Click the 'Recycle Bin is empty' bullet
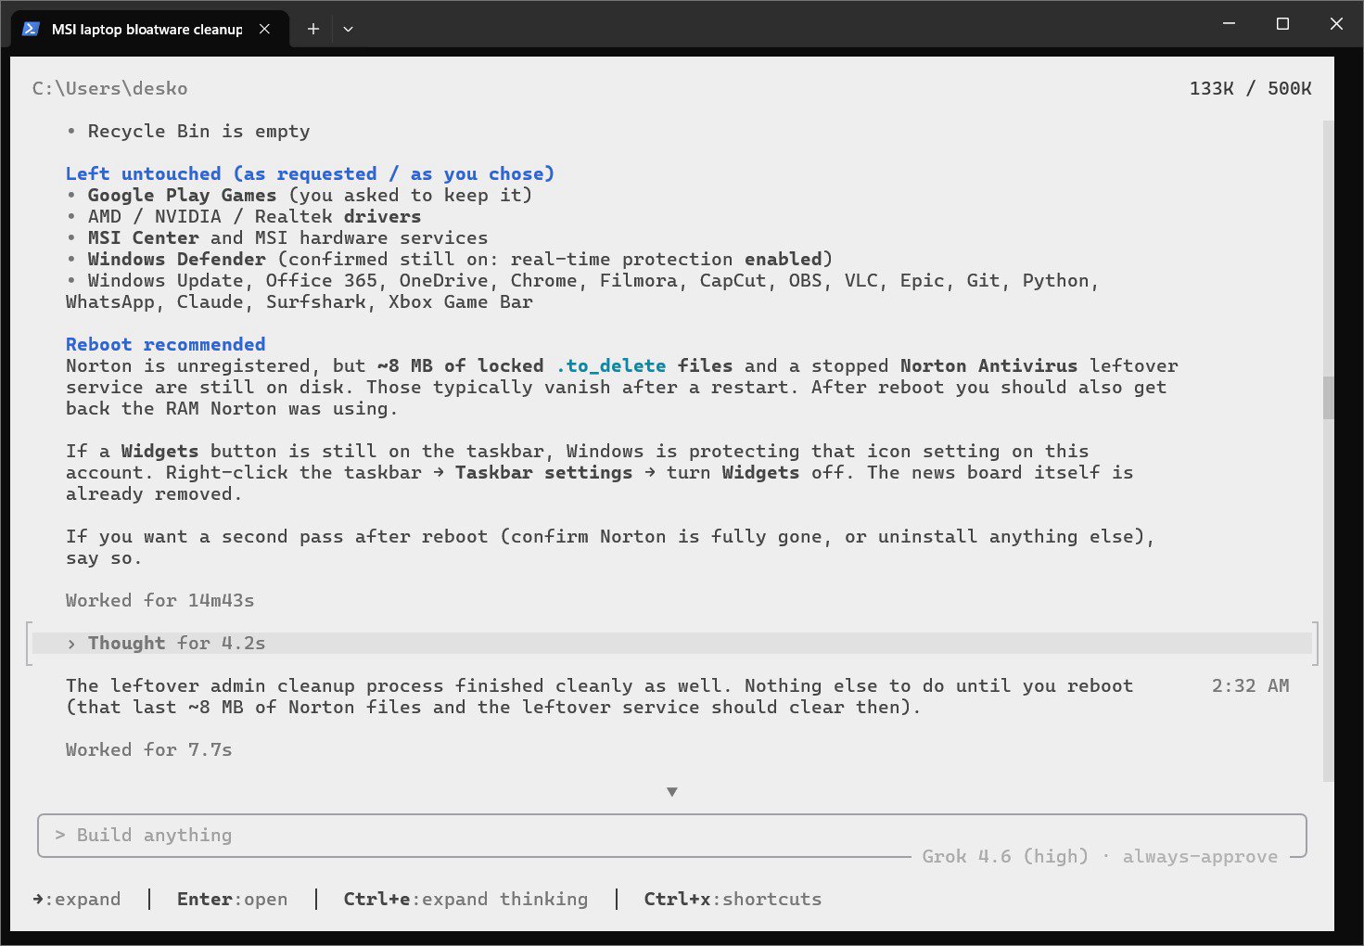1364x946 pixels. [188, 132]
